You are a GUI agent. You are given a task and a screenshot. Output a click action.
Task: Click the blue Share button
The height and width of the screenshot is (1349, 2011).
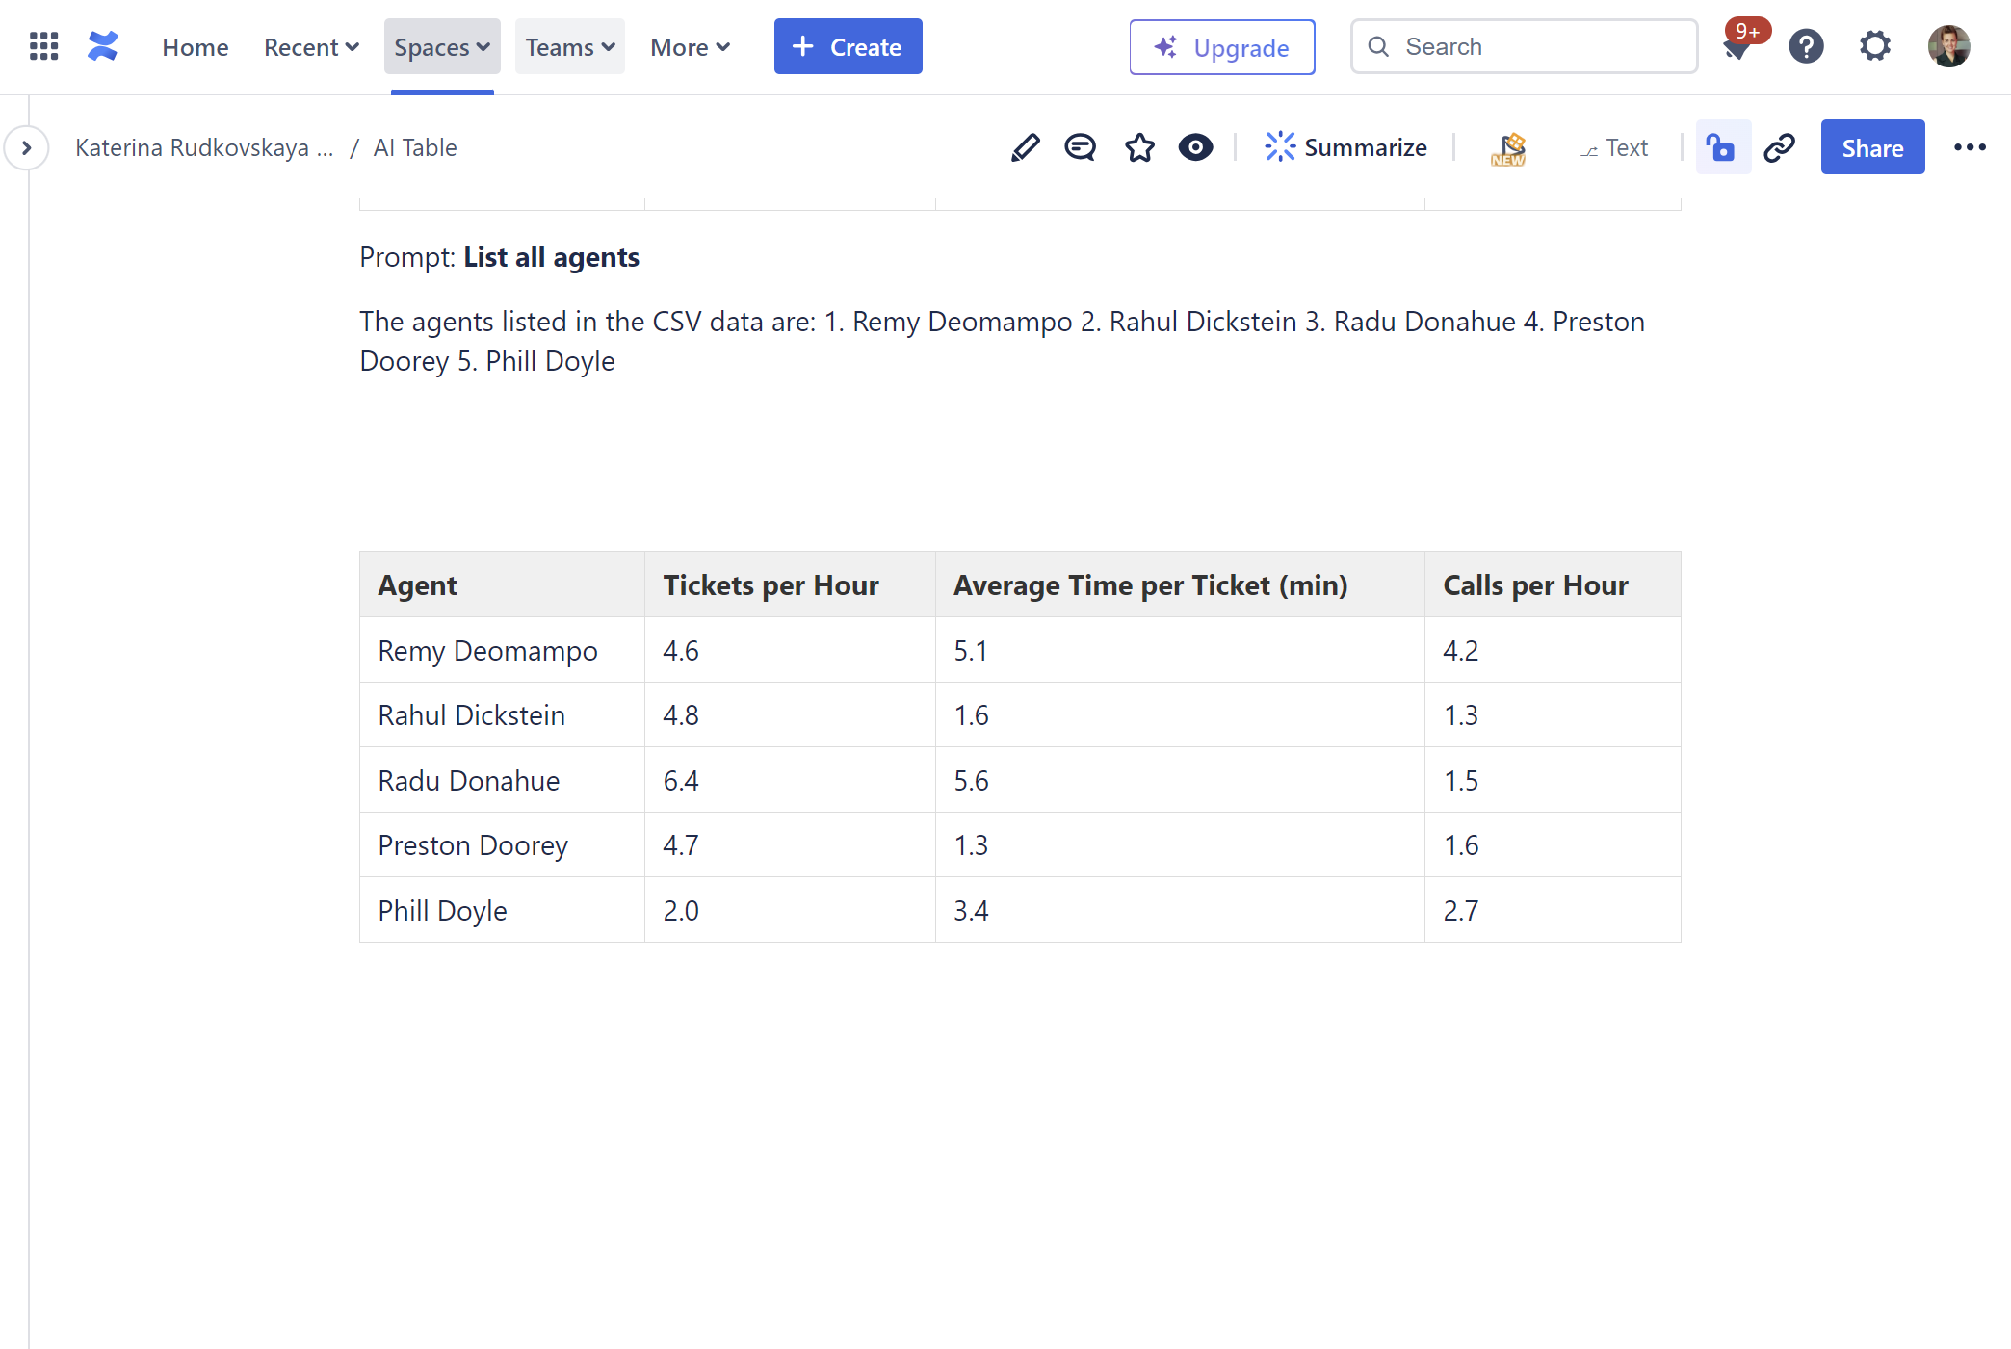click(x=1871, y=147)
